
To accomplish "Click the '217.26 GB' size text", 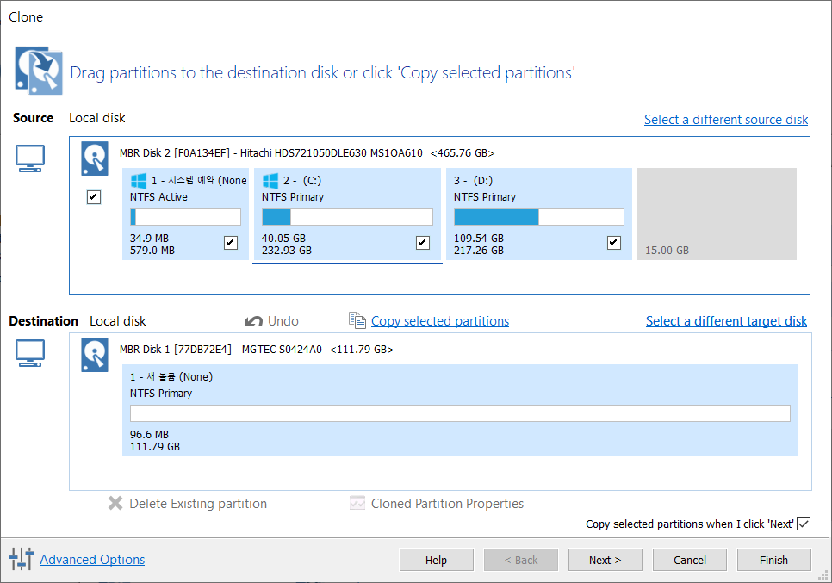I will pyautogui.click(x=478, y=251).
